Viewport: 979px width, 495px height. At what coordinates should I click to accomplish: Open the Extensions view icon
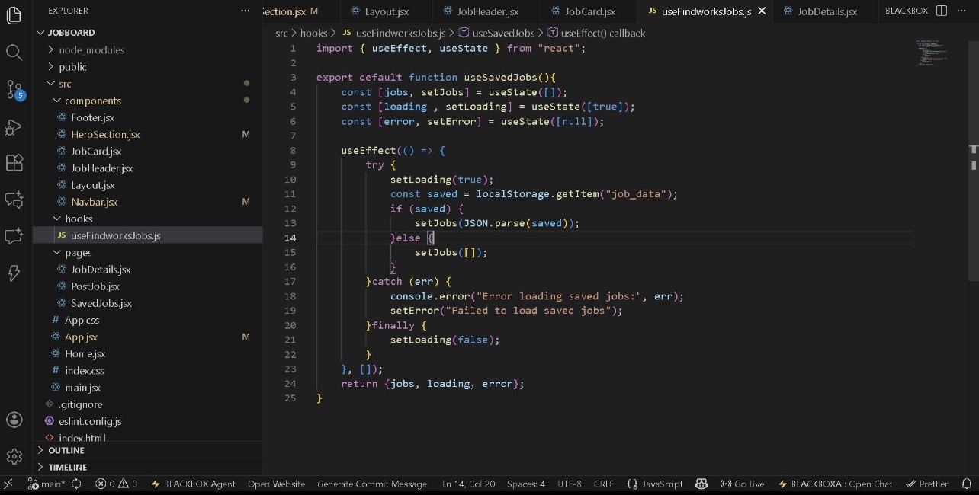pyautogui.click(x=14, y=163)
